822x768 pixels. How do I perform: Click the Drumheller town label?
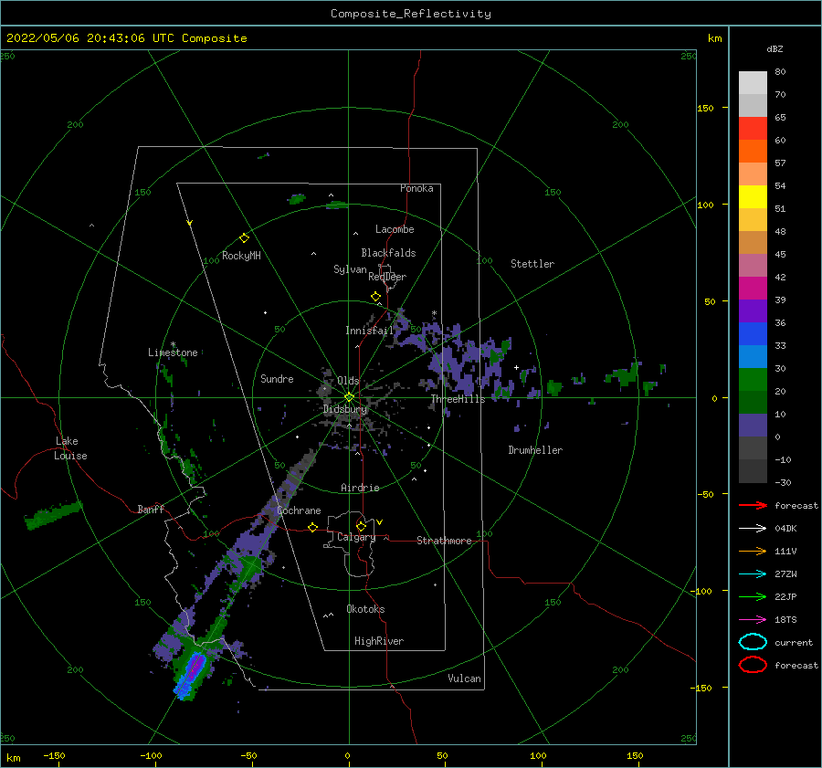pos(535,450)
